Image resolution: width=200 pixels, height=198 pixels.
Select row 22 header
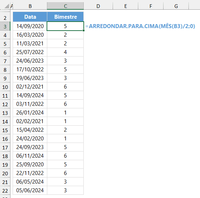click(5, 191)
